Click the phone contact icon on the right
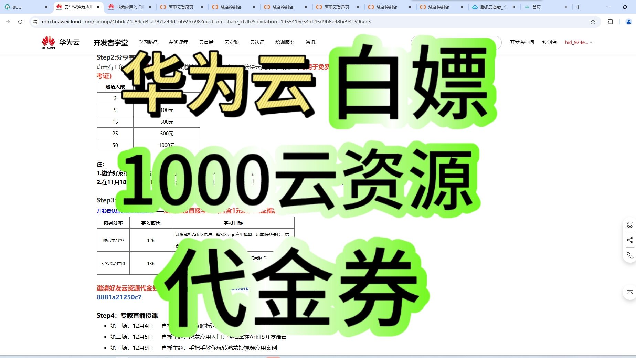Screen dimensions: 636x358 click(x=629, y=255)
